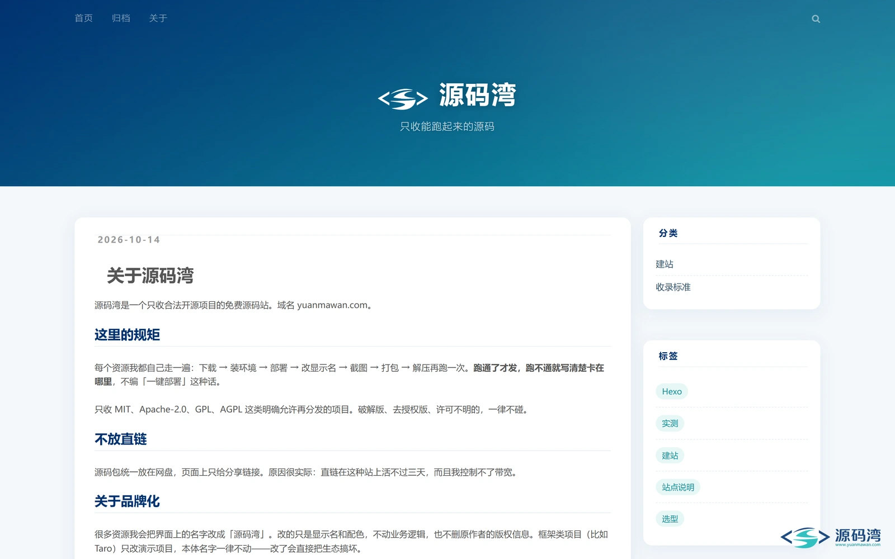895x559 pixels.
Task: Click the heading 不放直链
Action: pyautogui.click(x=121, y=439)
